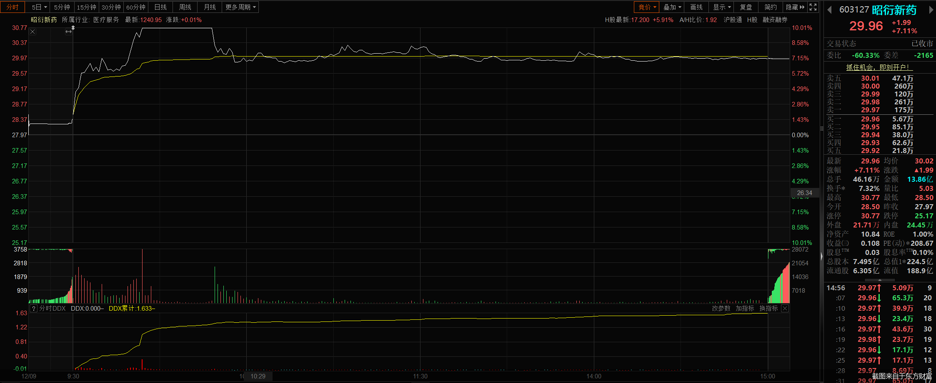Click vertical resize handle above auction area
Image resolution: width=936 pixels, height=383 pixels.
(73, 28)
